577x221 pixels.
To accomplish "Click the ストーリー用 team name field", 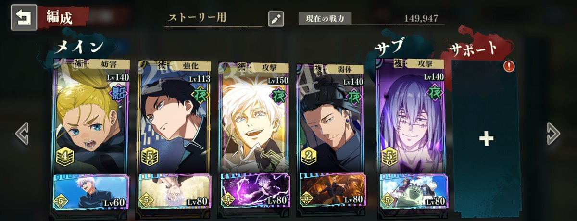I will tap(214, 18).
